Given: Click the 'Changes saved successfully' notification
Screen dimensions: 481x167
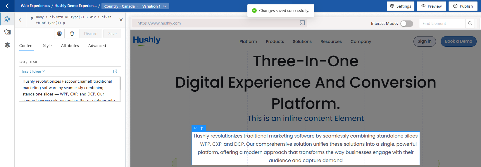Looking at the screenshot, I should (x=281, y=11).
